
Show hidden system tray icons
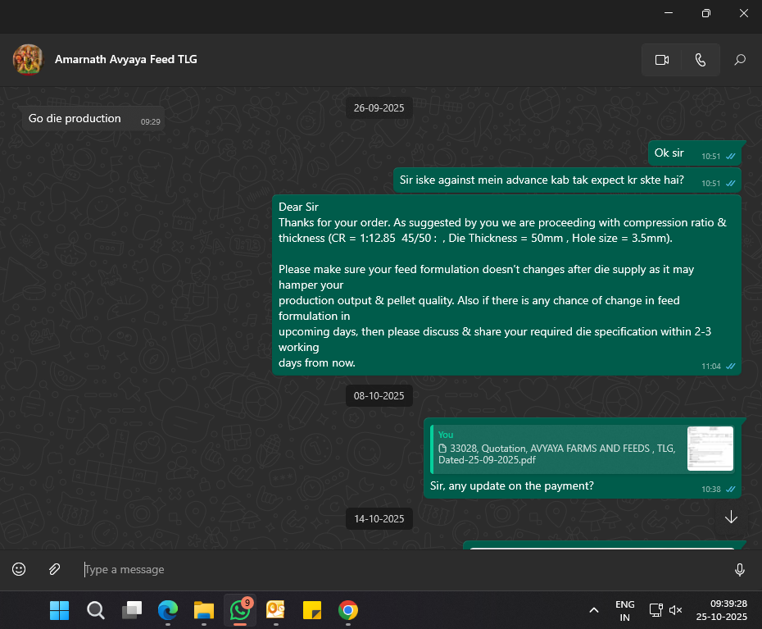pos(593,610)
